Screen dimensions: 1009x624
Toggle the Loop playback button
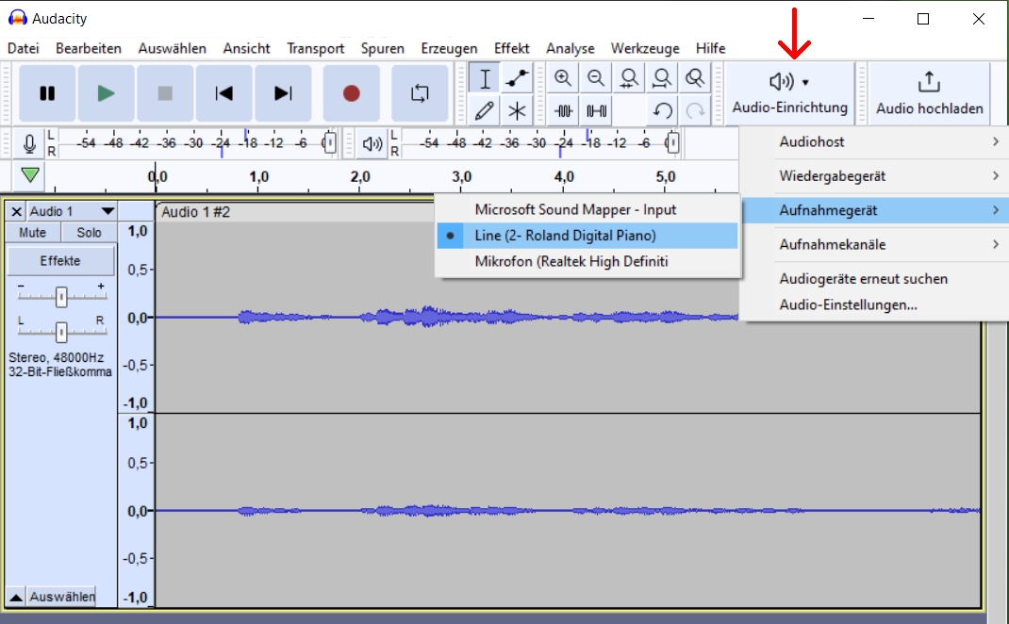point(420,93)
